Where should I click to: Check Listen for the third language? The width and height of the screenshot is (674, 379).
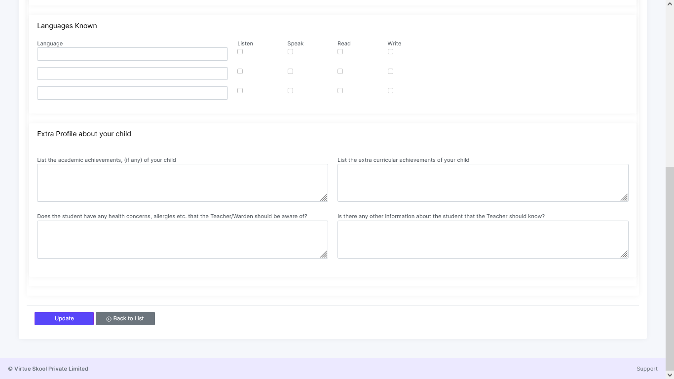pos(240,90)
